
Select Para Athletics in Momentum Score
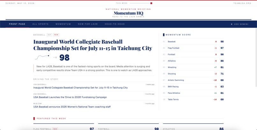click(193, 93)
